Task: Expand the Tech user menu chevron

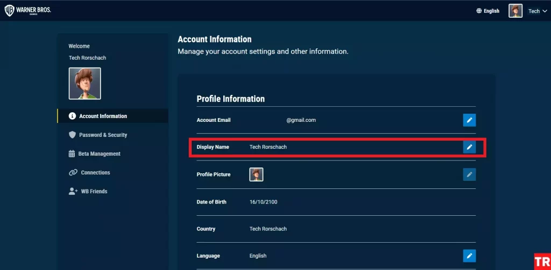Action: [x=545, y=11]
